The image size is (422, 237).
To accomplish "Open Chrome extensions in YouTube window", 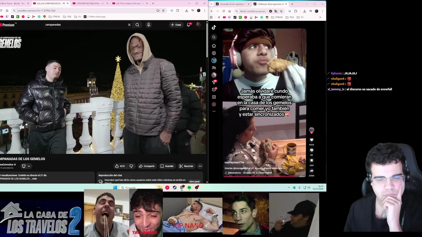I will pos(178,11).
